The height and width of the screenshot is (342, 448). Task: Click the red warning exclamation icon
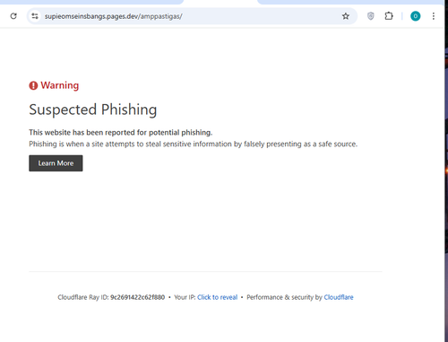pos(33,85)
